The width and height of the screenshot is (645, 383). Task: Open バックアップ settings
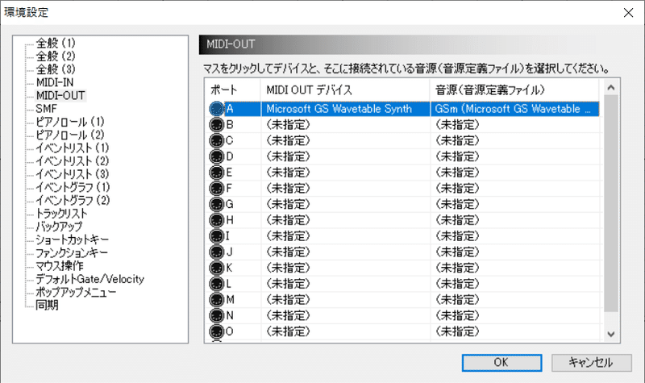pyautogui.click(x=59, y=227)
